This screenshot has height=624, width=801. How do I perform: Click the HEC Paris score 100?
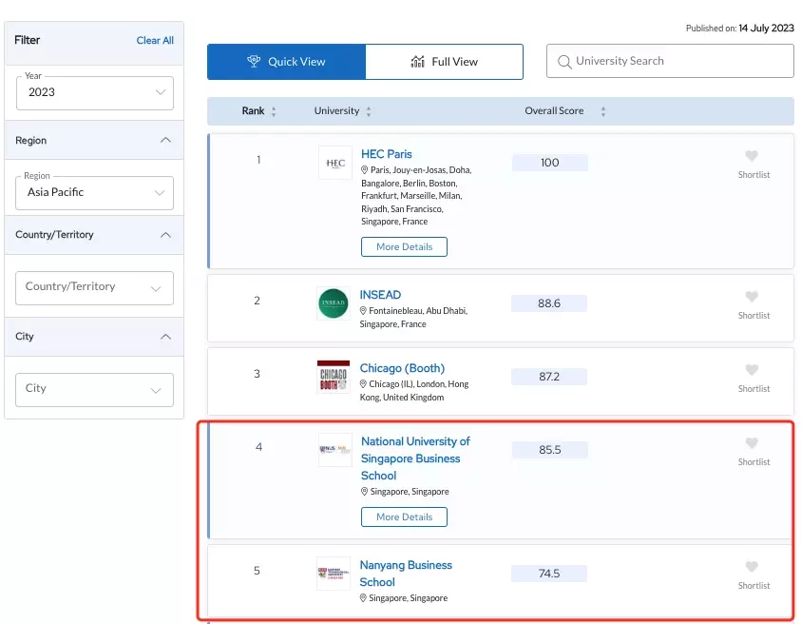(549, 163)
